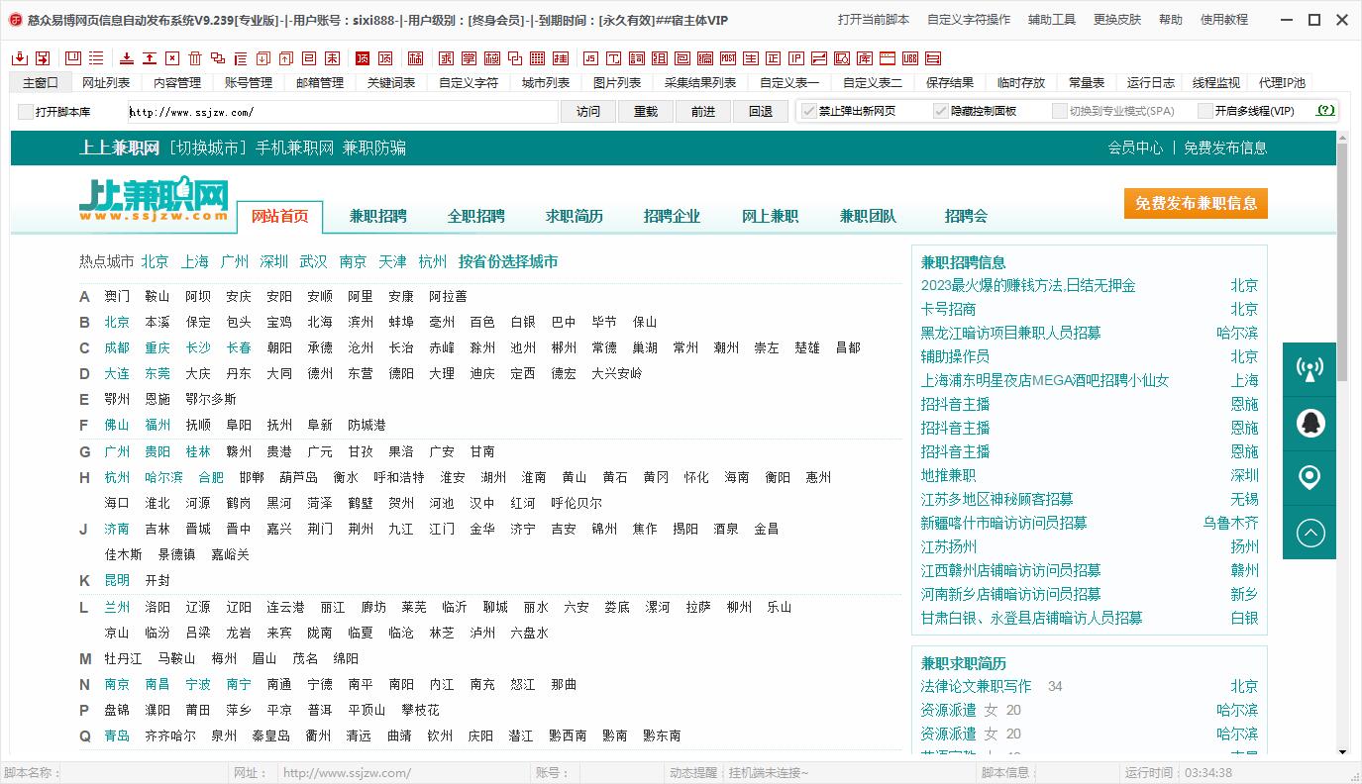Click the 包 package toolbar icon

click(x=682, y=58)
